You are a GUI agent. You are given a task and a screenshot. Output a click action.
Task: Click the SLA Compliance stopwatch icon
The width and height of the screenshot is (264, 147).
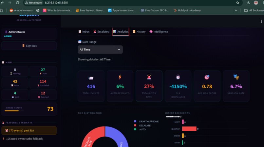[x=178, y=77]
